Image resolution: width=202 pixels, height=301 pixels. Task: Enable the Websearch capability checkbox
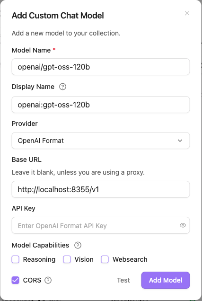[105, 259]
